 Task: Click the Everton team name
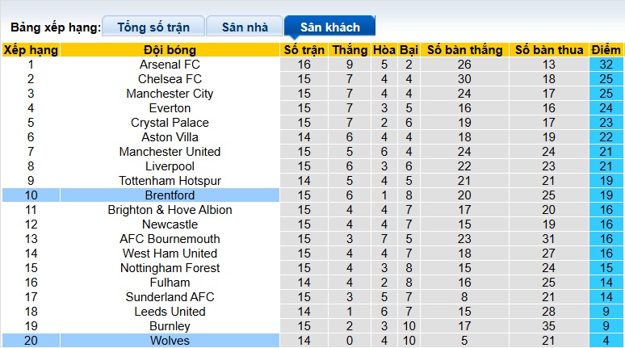[x=170, y=108]
